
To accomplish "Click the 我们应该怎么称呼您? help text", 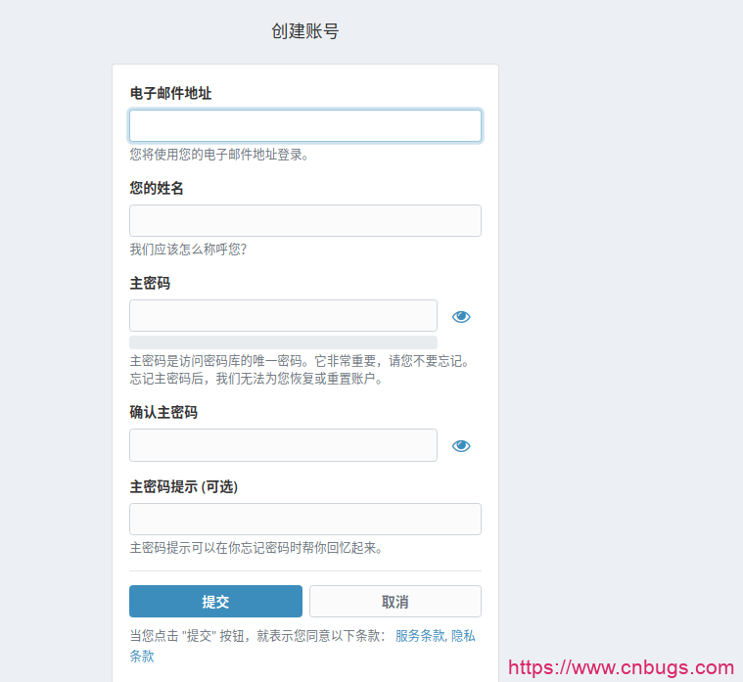I will pos(188,250).
